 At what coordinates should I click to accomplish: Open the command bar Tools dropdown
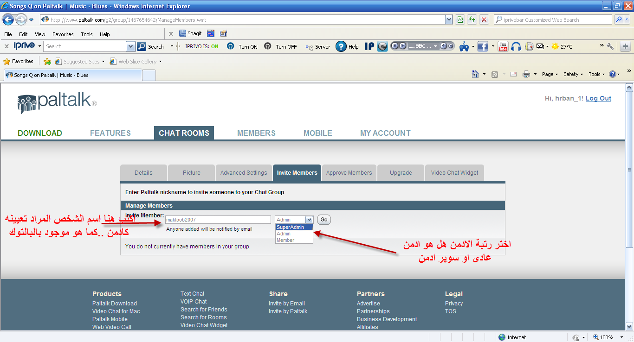click(x=597, y=74)
